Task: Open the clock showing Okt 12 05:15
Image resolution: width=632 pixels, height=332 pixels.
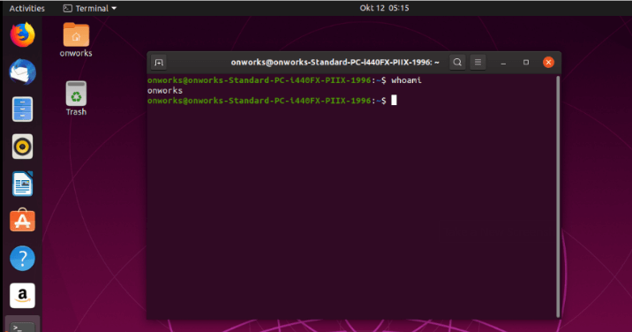Action: coord(384,8)
